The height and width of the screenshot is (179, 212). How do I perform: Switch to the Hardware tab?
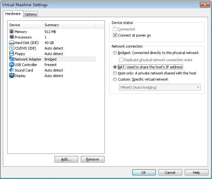point(13,14)
